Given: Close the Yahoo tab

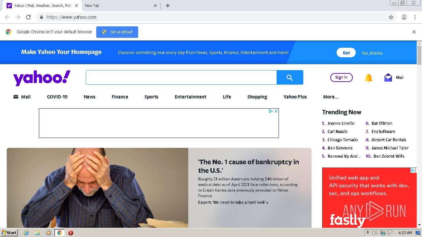Looking at the screenshot, I should 76,6.
